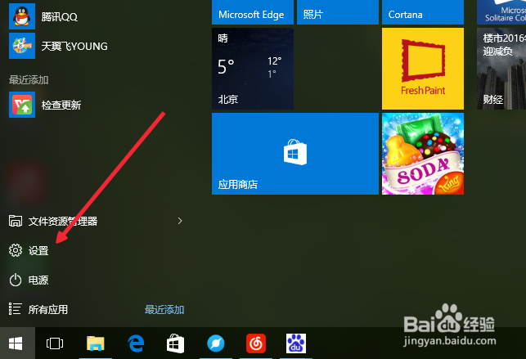Open the Microsoft Solitaire Collection tile
This screenshot has width=526, height=359.
(501, 12)
